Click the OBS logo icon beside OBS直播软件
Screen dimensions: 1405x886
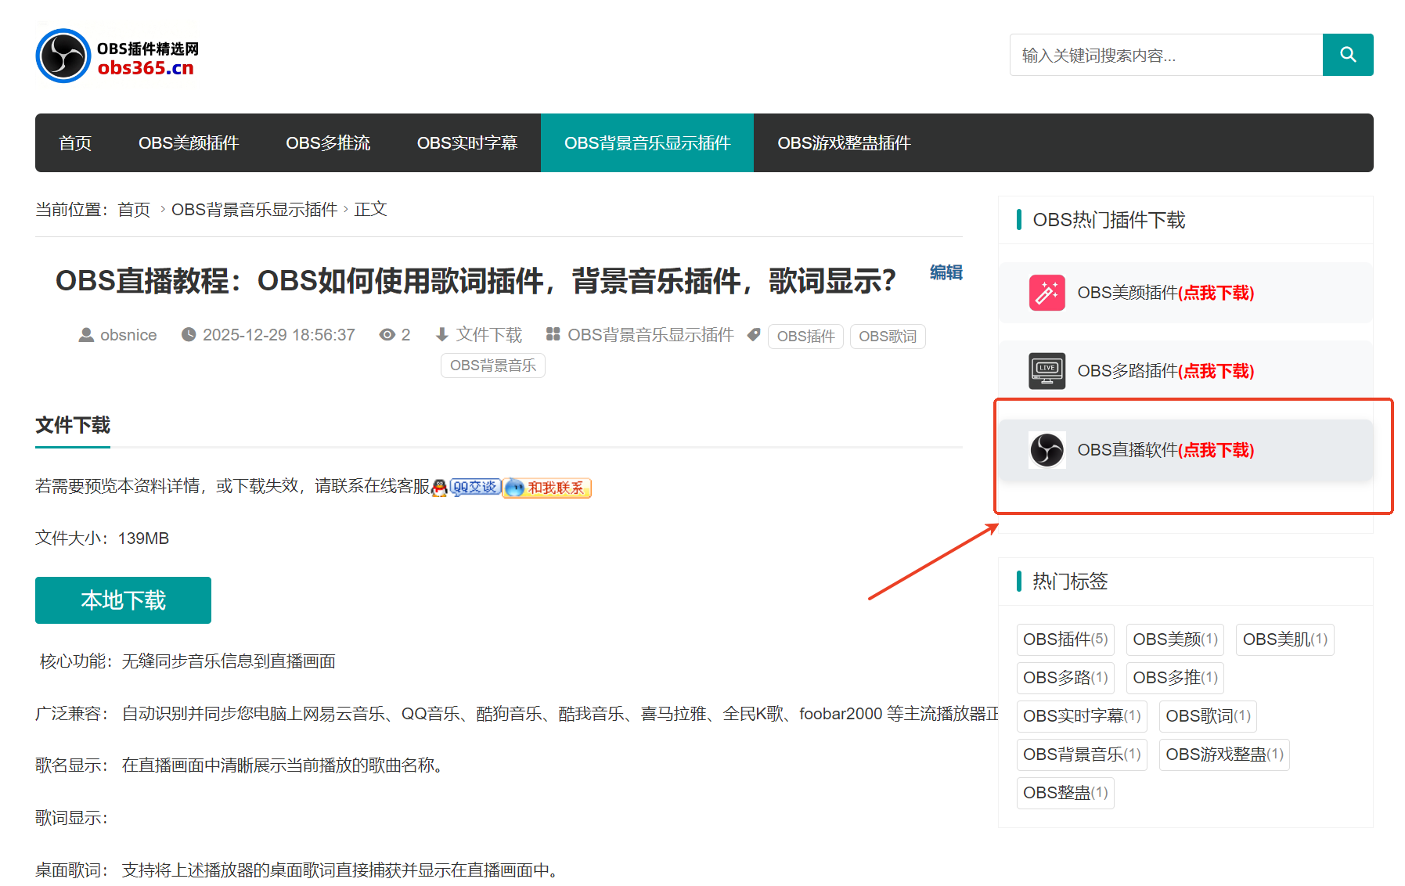click(1047, 450)
